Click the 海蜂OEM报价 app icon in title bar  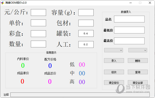click(x=3, y=3)
